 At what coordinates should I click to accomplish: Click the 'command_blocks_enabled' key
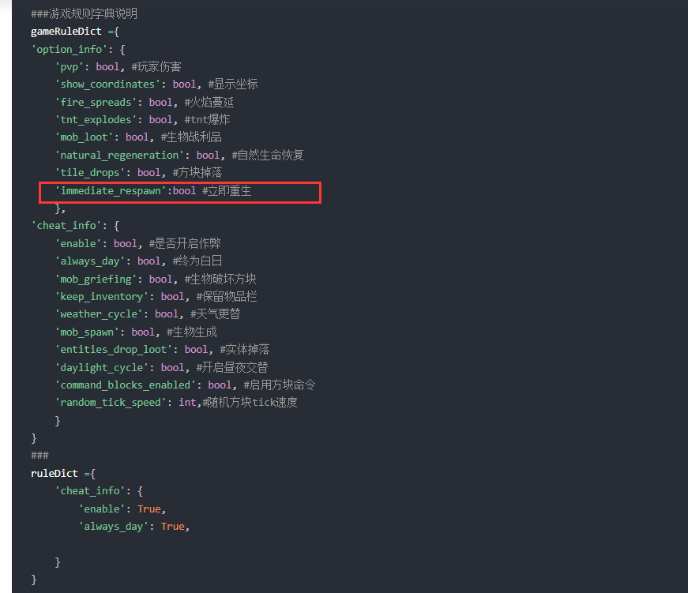tap(125, 385)
